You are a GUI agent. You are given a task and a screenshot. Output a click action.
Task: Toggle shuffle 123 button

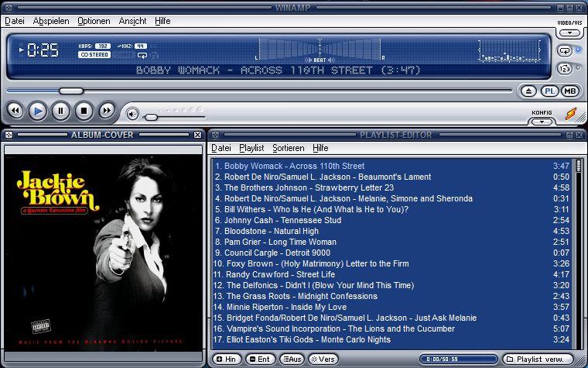coord(565,69)
